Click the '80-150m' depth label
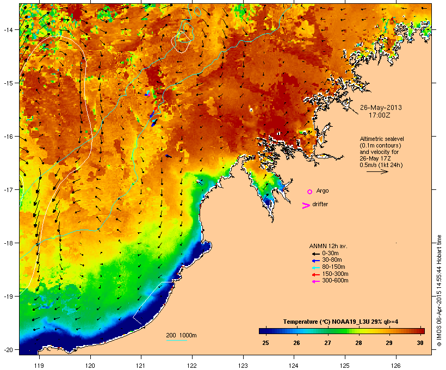This screenshot has height=370, width=446. click(x=333, y=267)
